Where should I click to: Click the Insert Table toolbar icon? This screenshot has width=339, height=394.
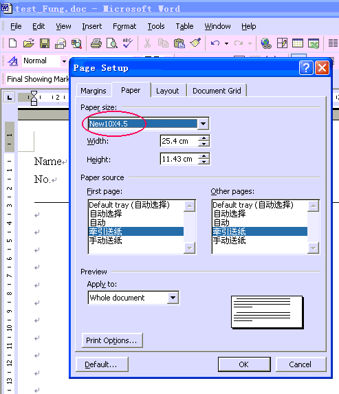[x=298, y=43]
